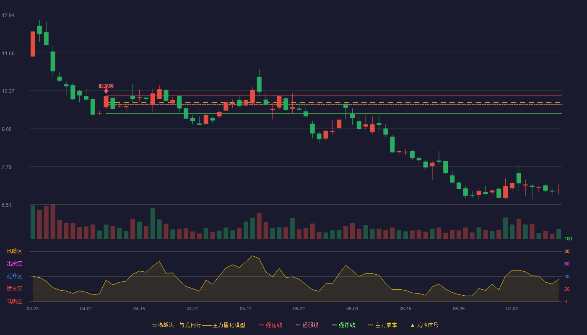Click the first volume bar at 03-23
Viewport: 587px width, 335px height.
click(33, 222)
